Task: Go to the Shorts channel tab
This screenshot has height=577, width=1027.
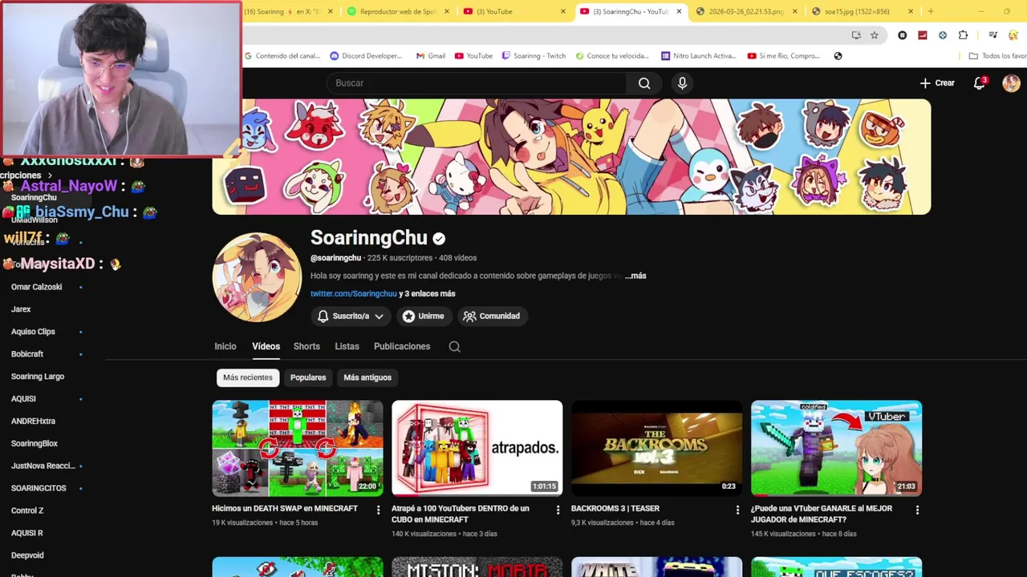Action: click(x=306, y=346)
